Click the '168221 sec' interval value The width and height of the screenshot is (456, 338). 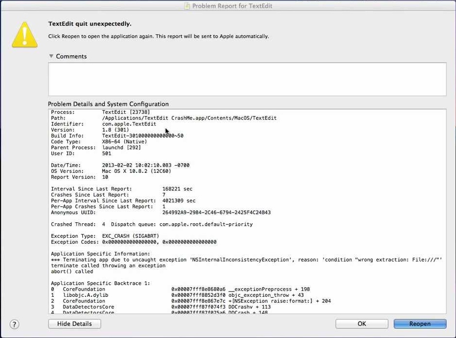[x=178, y=189]
